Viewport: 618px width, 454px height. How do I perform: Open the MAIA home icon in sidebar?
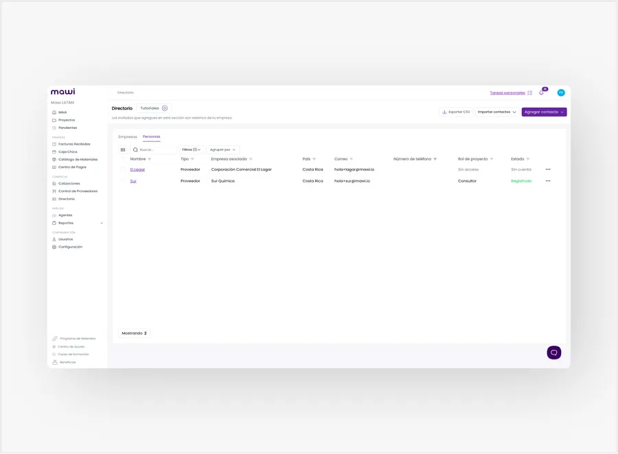coord(54,112)
